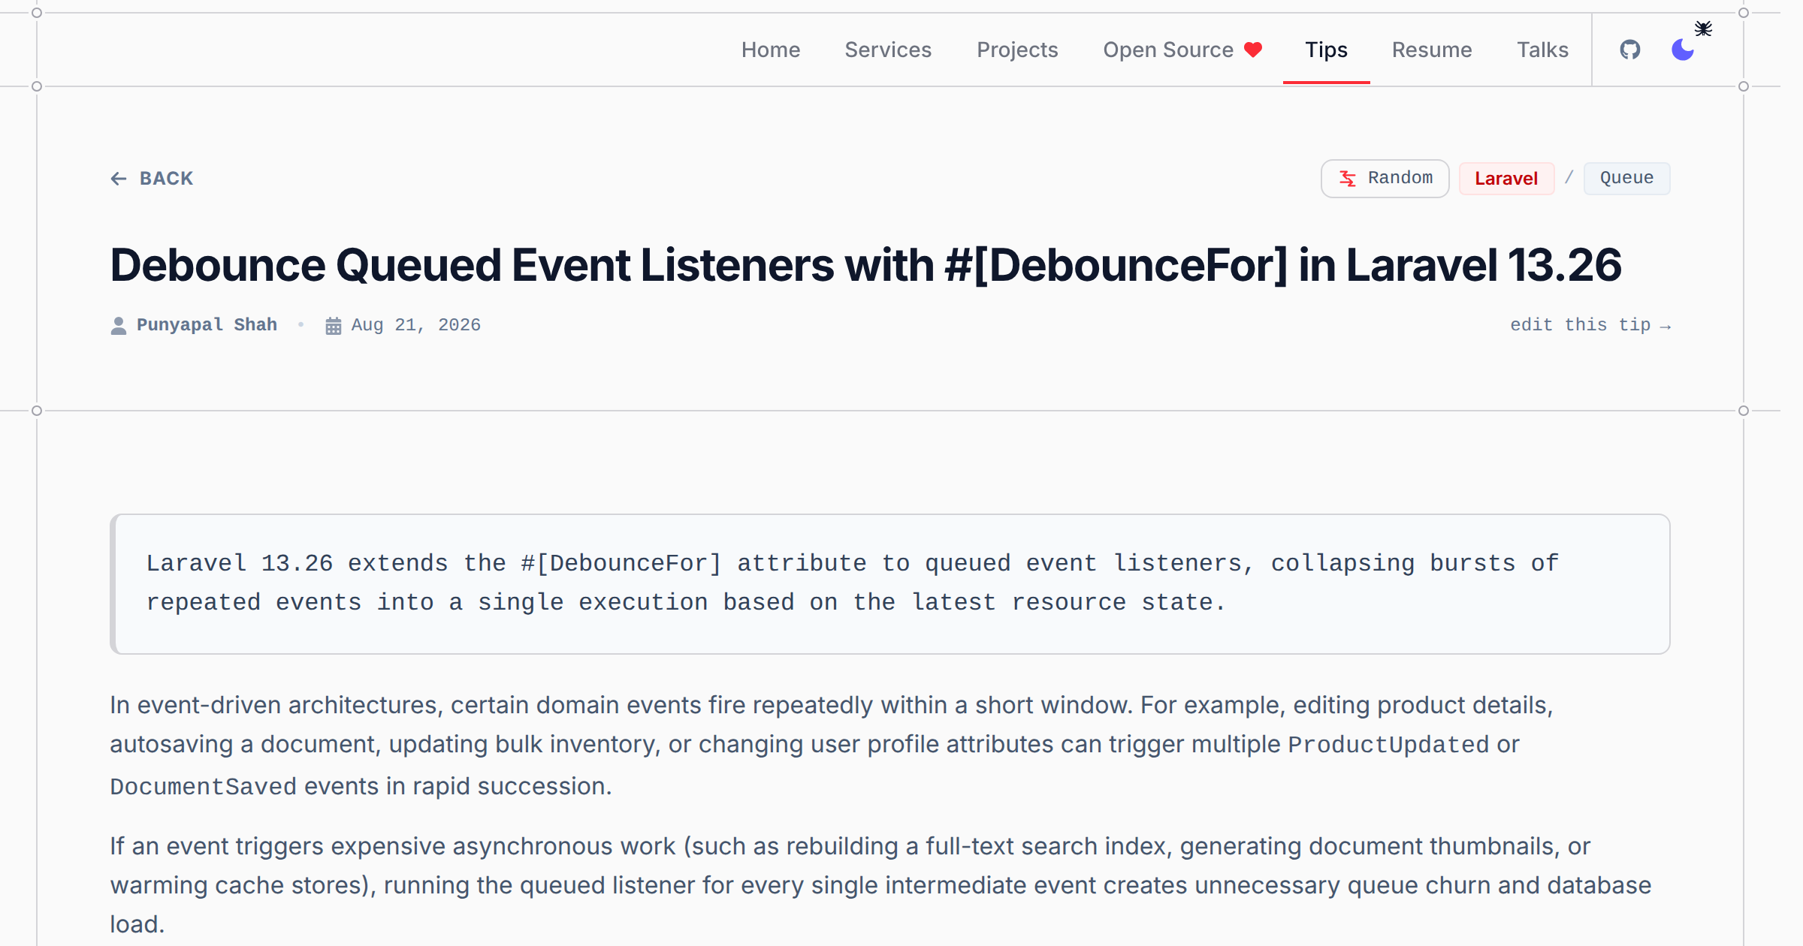Open the Resume page
Viewport: 1803px width, 946px height.
coord(1432,50)
